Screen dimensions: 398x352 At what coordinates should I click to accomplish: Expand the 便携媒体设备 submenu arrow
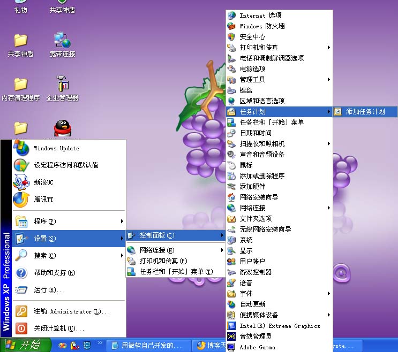(329, 315)
